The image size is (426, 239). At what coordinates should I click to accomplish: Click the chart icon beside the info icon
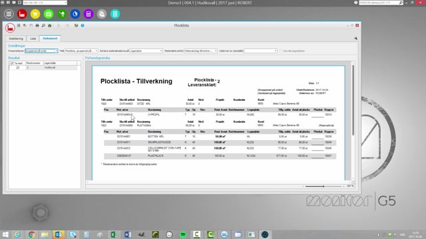(76, 25)
